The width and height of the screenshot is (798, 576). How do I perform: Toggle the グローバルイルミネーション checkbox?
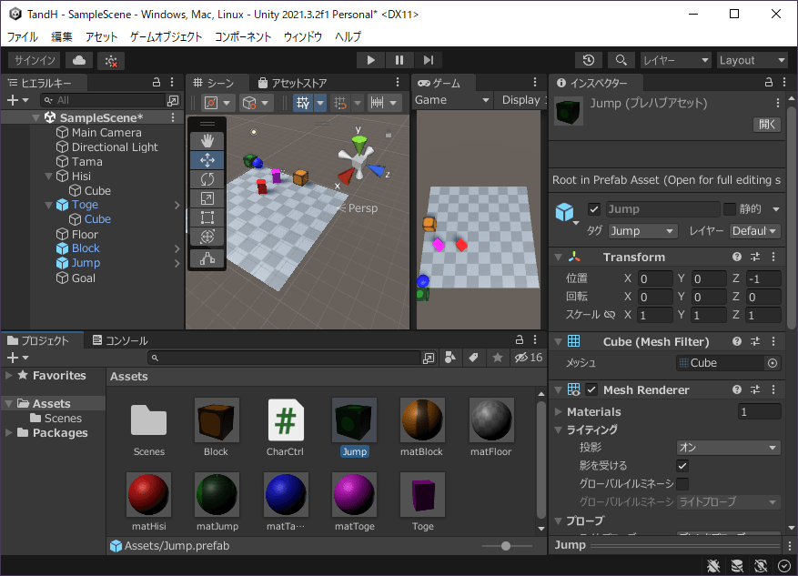coord(682,483)
